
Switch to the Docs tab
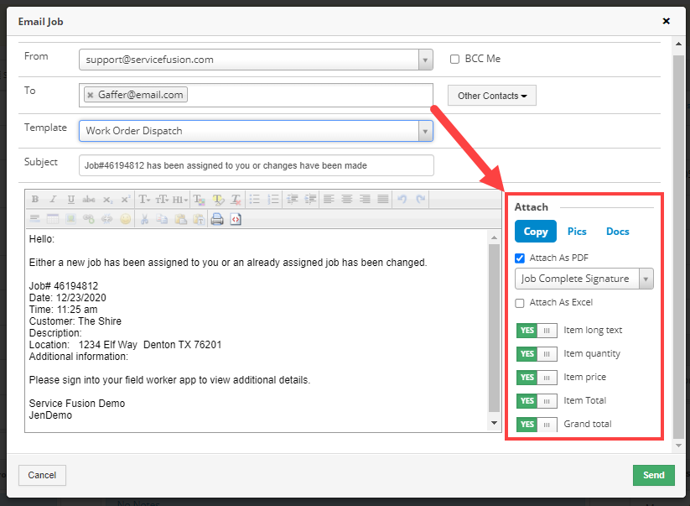(x=617, y=232)
